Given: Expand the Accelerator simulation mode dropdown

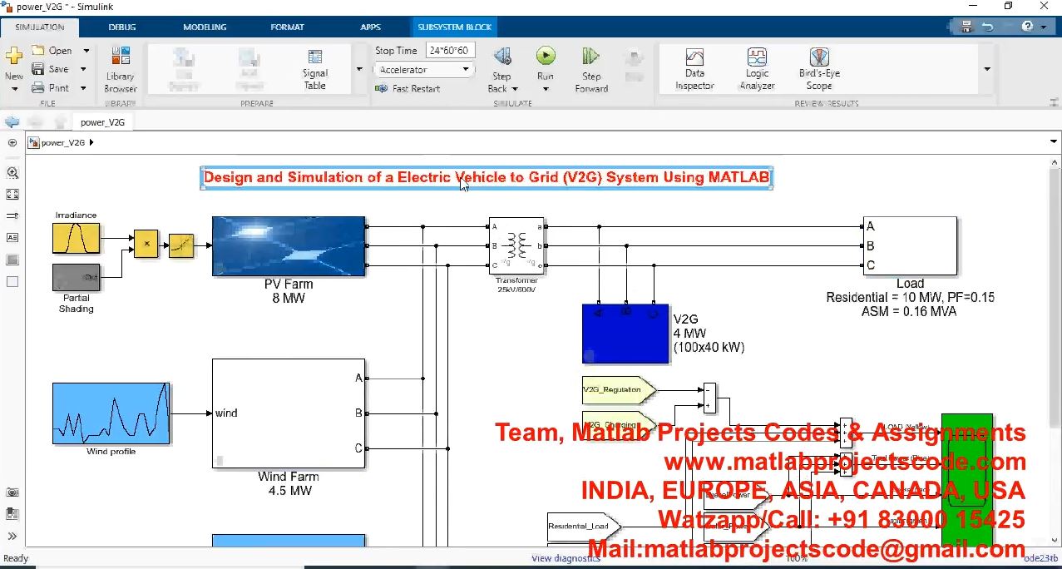Looking at the screenshot, I should tap(466, 70).
